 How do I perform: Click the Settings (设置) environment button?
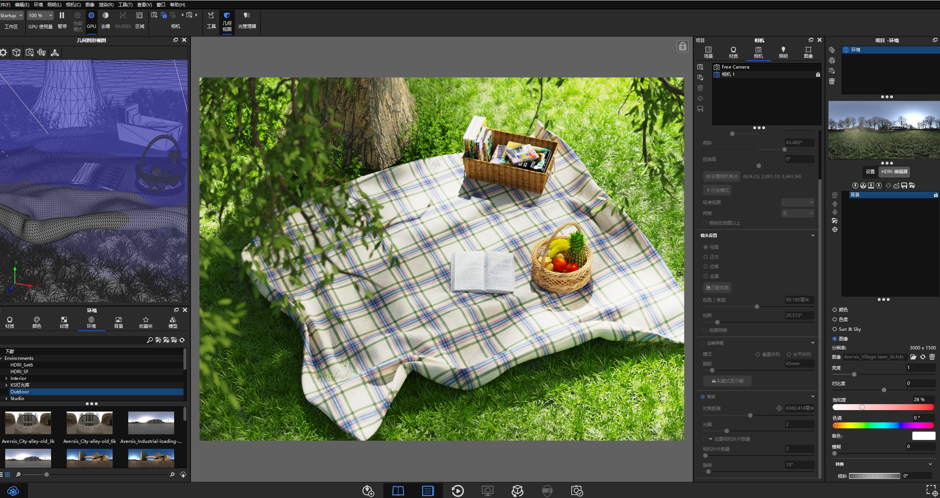pyautogui.click(x=870, y=172)
